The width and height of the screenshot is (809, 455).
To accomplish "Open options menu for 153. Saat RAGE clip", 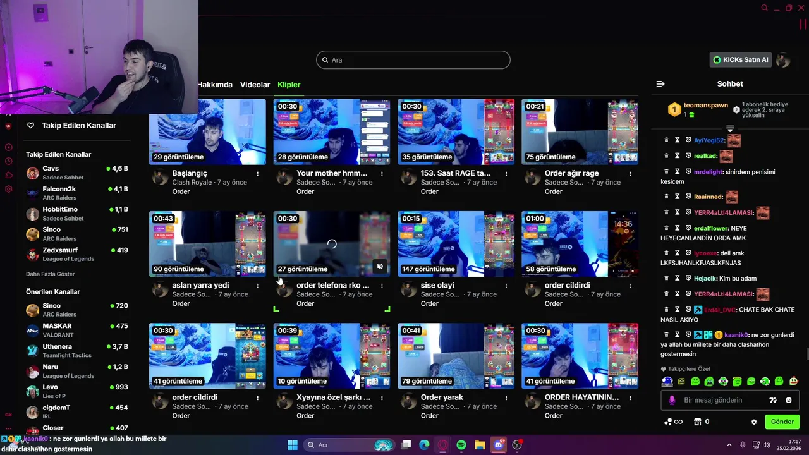I will tap(506, 173).
